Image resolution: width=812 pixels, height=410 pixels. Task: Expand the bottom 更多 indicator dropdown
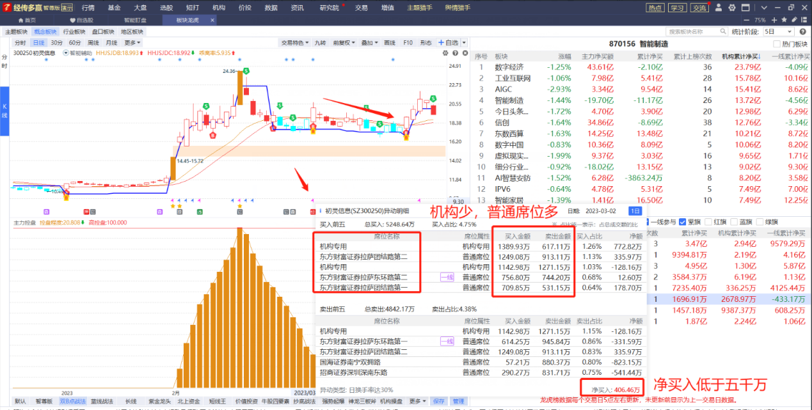pyautogui.click(x=418, y=402)
